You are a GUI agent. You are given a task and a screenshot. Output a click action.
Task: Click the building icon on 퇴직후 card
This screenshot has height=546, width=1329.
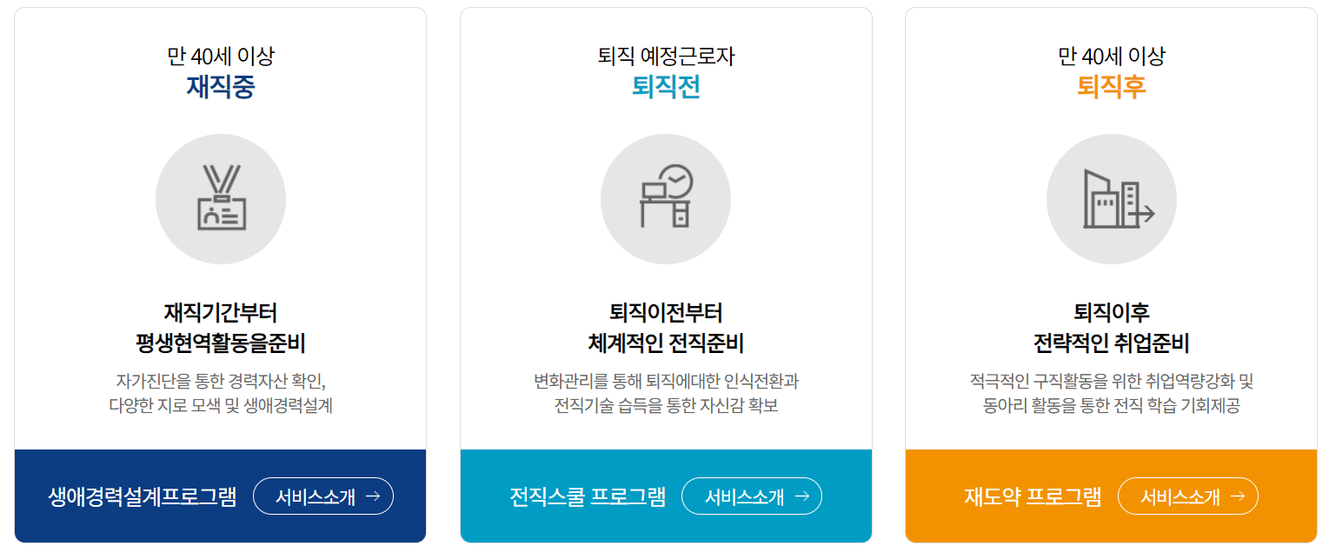coord(1111,198)
